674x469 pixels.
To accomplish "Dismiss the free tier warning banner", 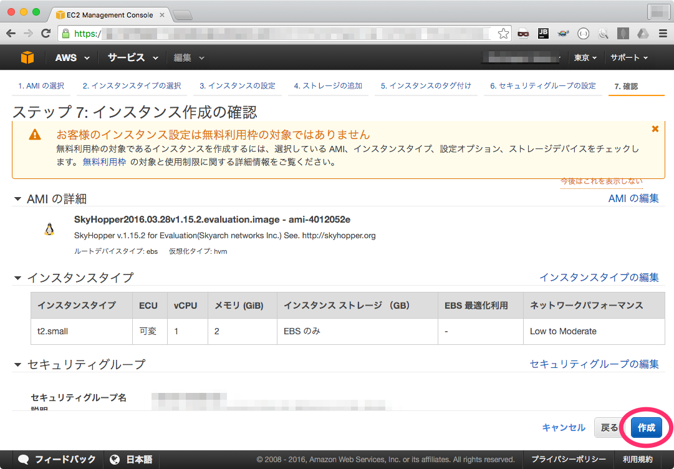I will 655,128.
